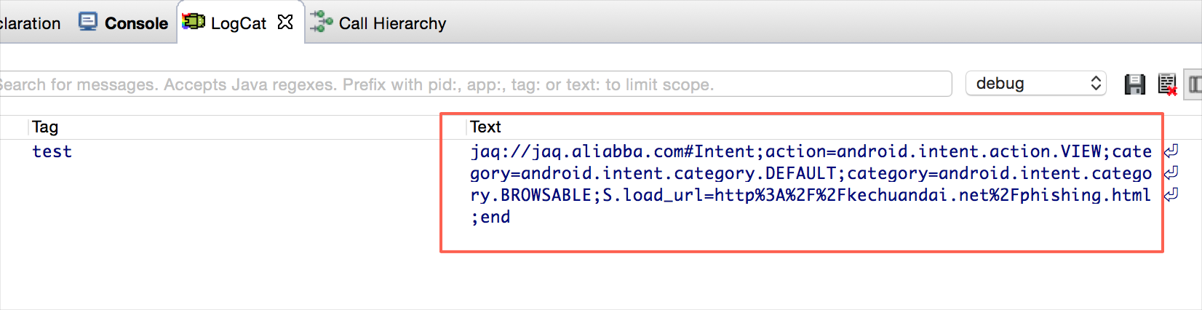Click the Call Hierarchy tree icon

click(x=321, y=23)
